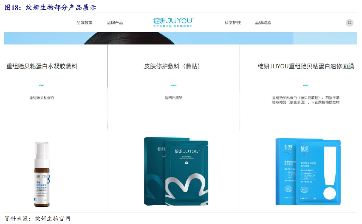Viewport: 362px width, 224px height.
Task: Click ingredient text 重组贻贝粘蛋白 under hydrogel product
Action: [42, 98]
